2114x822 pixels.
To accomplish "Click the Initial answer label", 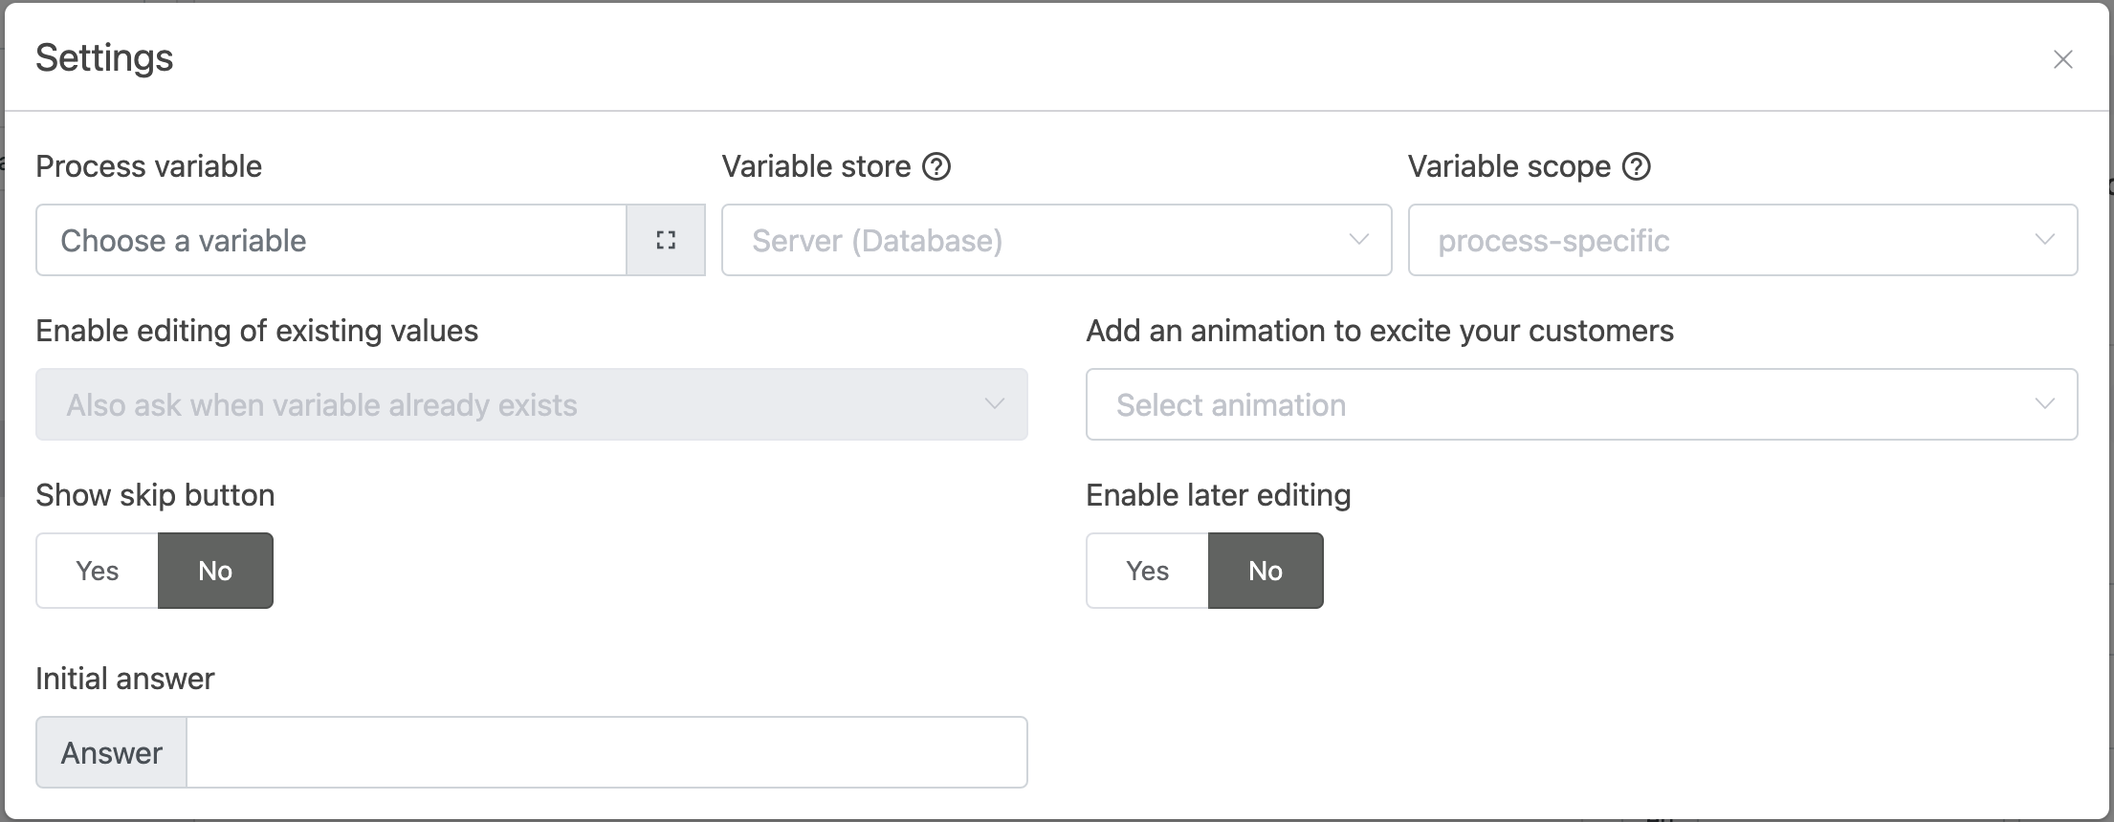I will click(125, 679).
